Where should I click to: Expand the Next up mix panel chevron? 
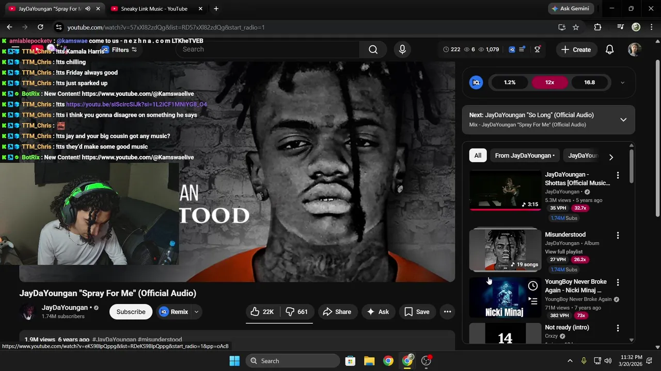click(623, 120)
